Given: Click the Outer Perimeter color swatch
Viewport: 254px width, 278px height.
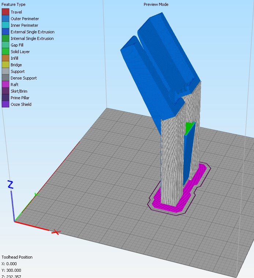Looking at the screenshot, I should tap(5, 18).
